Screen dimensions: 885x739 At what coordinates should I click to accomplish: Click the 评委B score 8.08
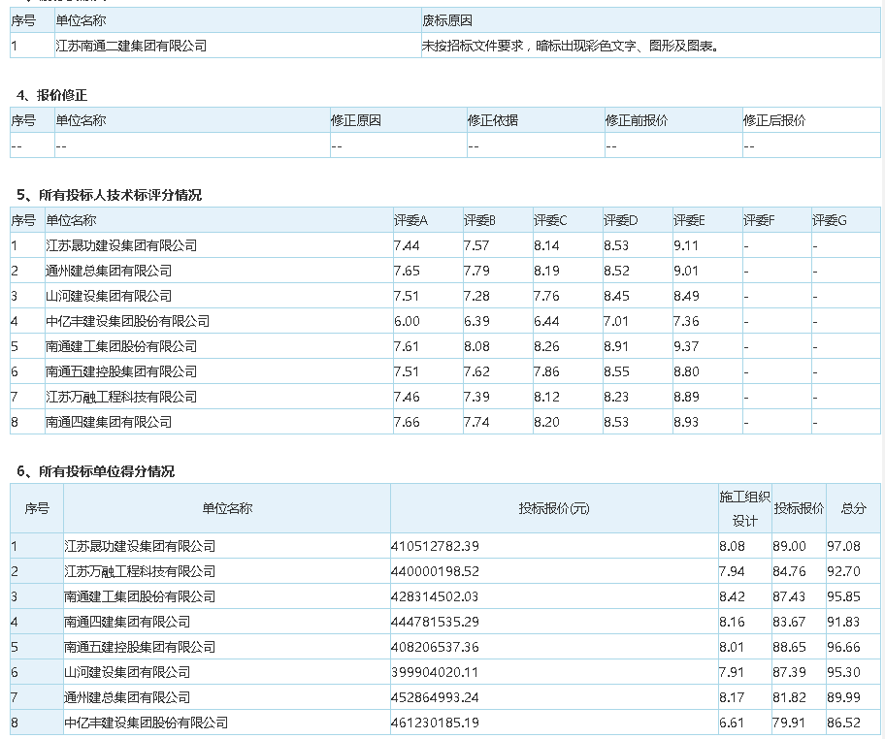point(476,346)
